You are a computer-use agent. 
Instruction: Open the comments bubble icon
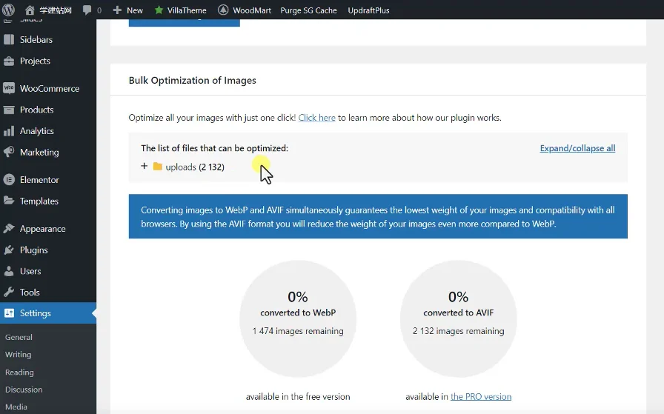tap(87, 10)
